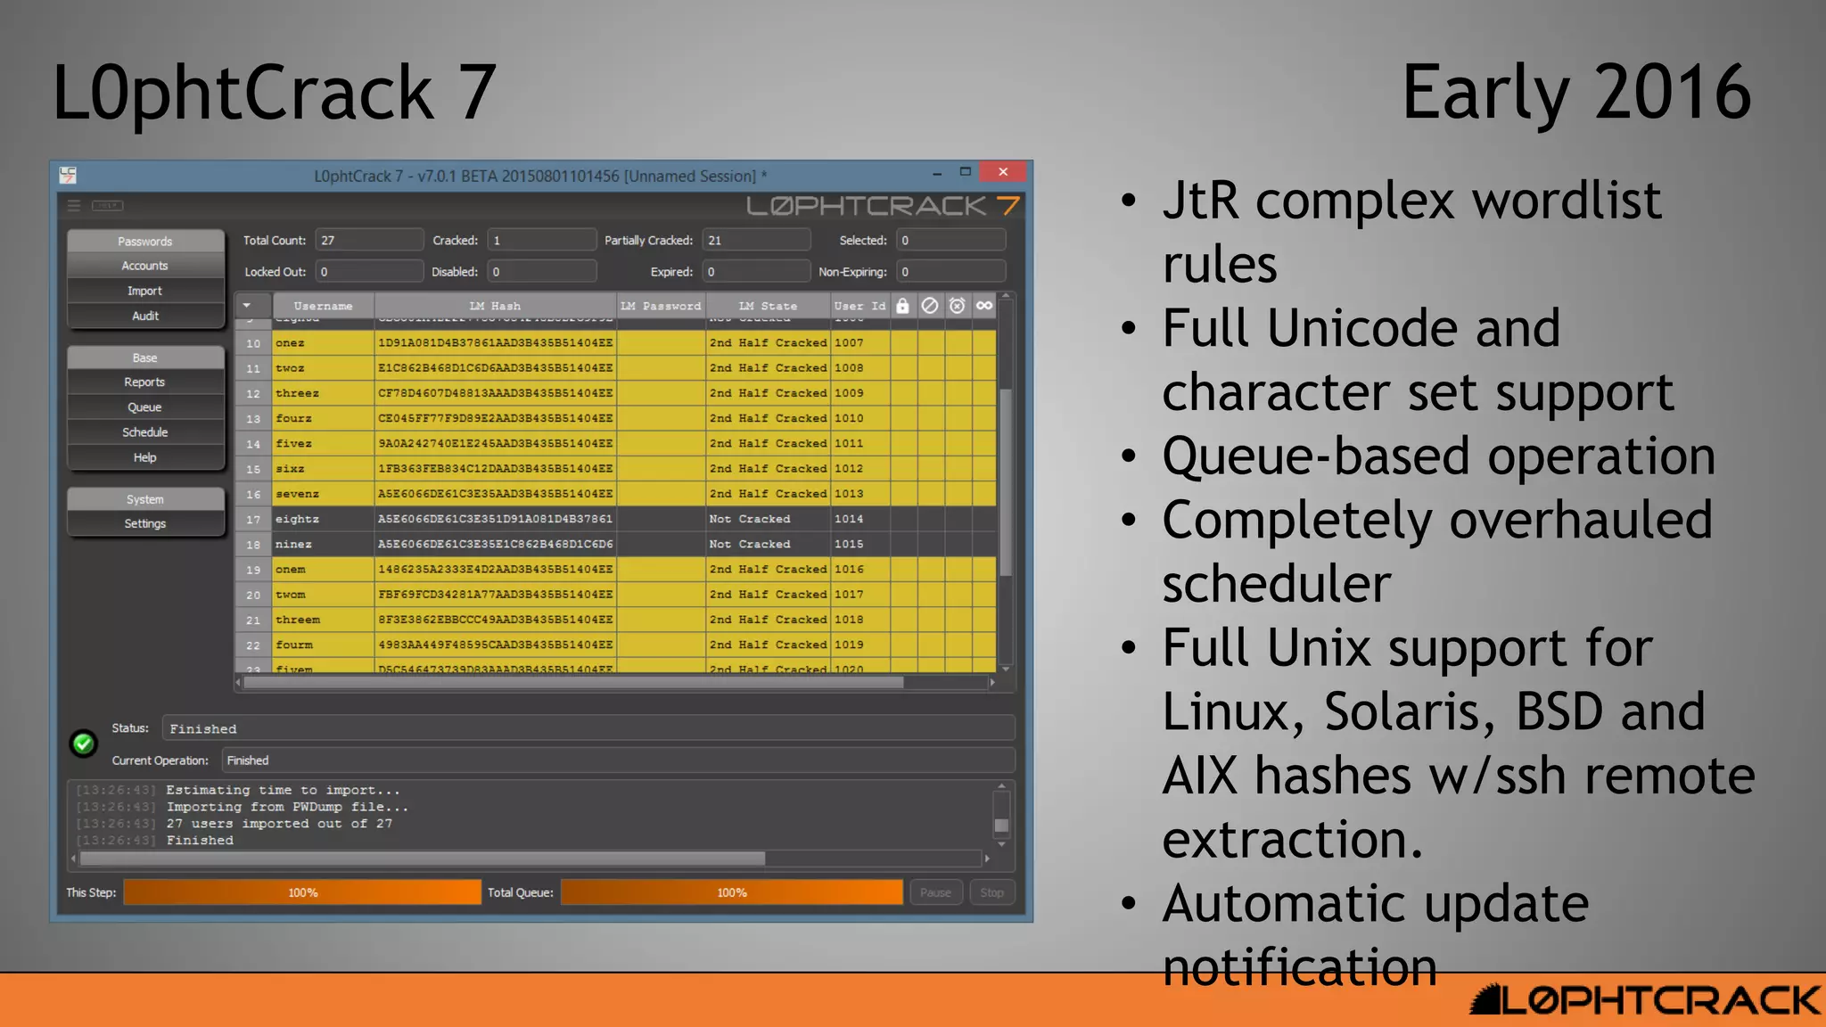
Task: Sort by User Id column header
Action: click(x=860, y=306)
